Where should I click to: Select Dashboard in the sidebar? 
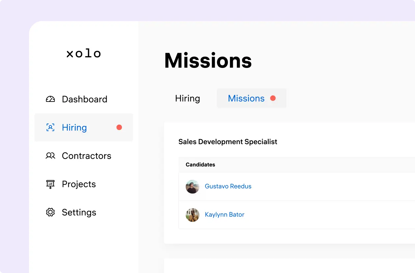(84, 99)
